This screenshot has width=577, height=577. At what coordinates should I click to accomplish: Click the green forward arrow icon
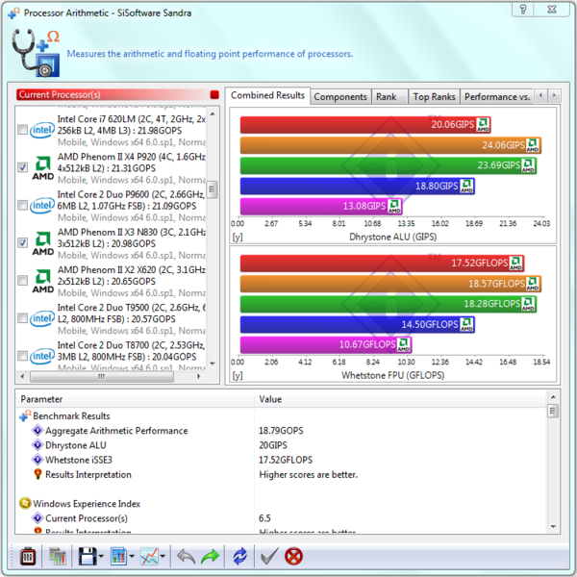click(210, 556)
